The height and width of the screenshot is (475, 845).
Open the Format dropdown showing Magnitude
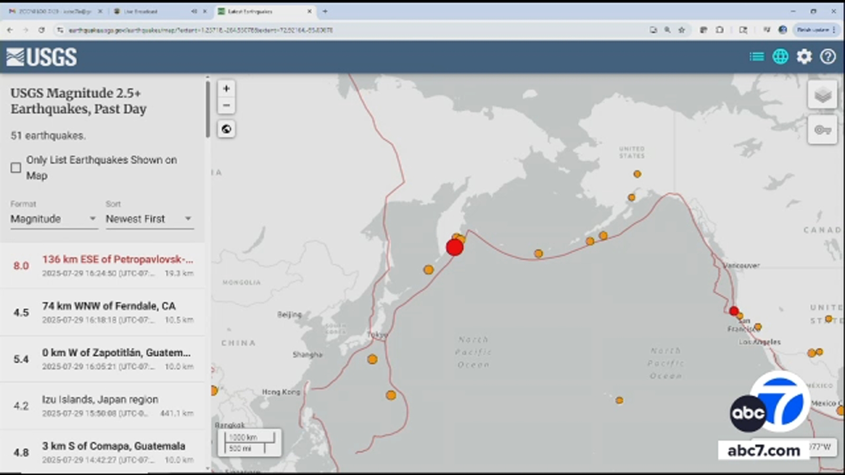click(53, 218)
